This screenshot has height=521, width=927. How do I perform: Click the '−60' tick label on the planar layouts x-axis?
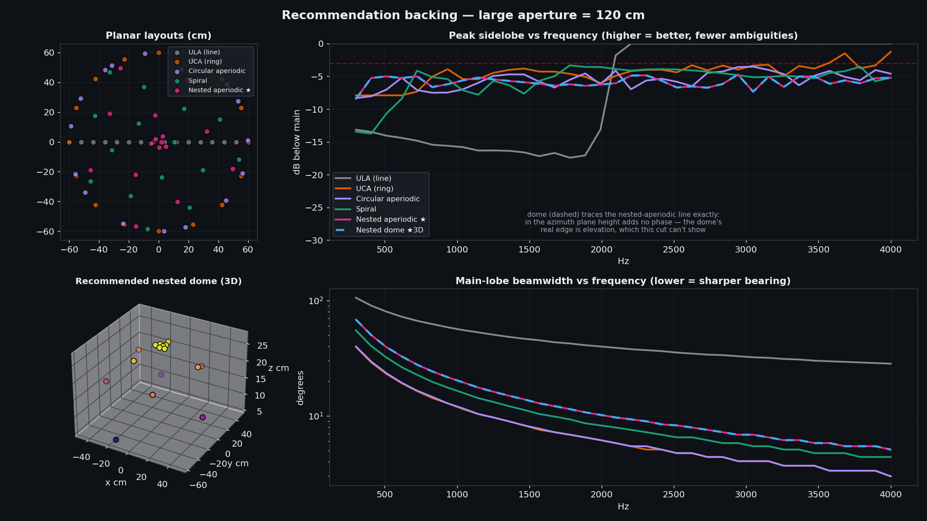[x=69, y=250]
